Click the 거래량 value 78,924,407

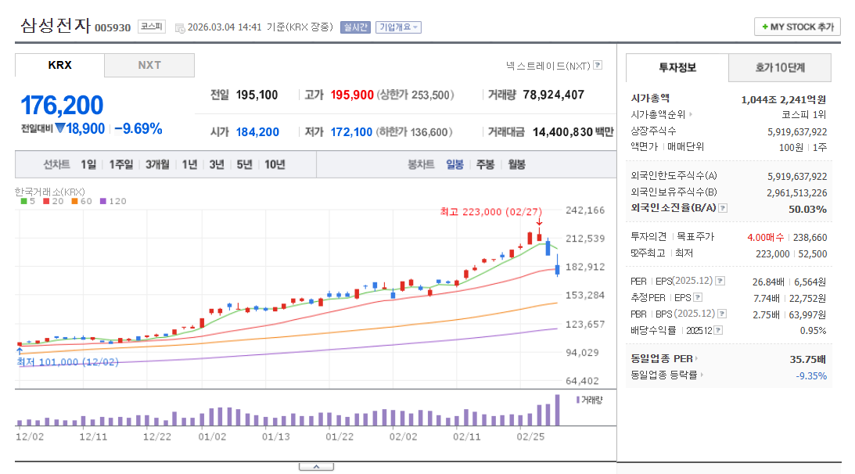[x=554, y=95]
